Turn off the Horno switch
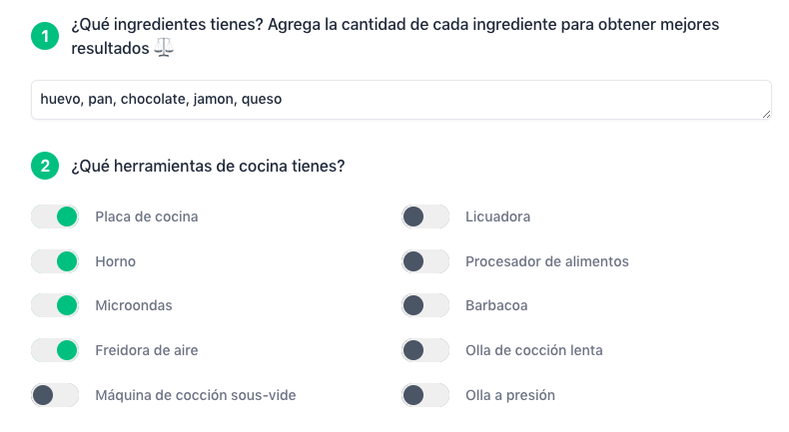 (x=55, y=261)
